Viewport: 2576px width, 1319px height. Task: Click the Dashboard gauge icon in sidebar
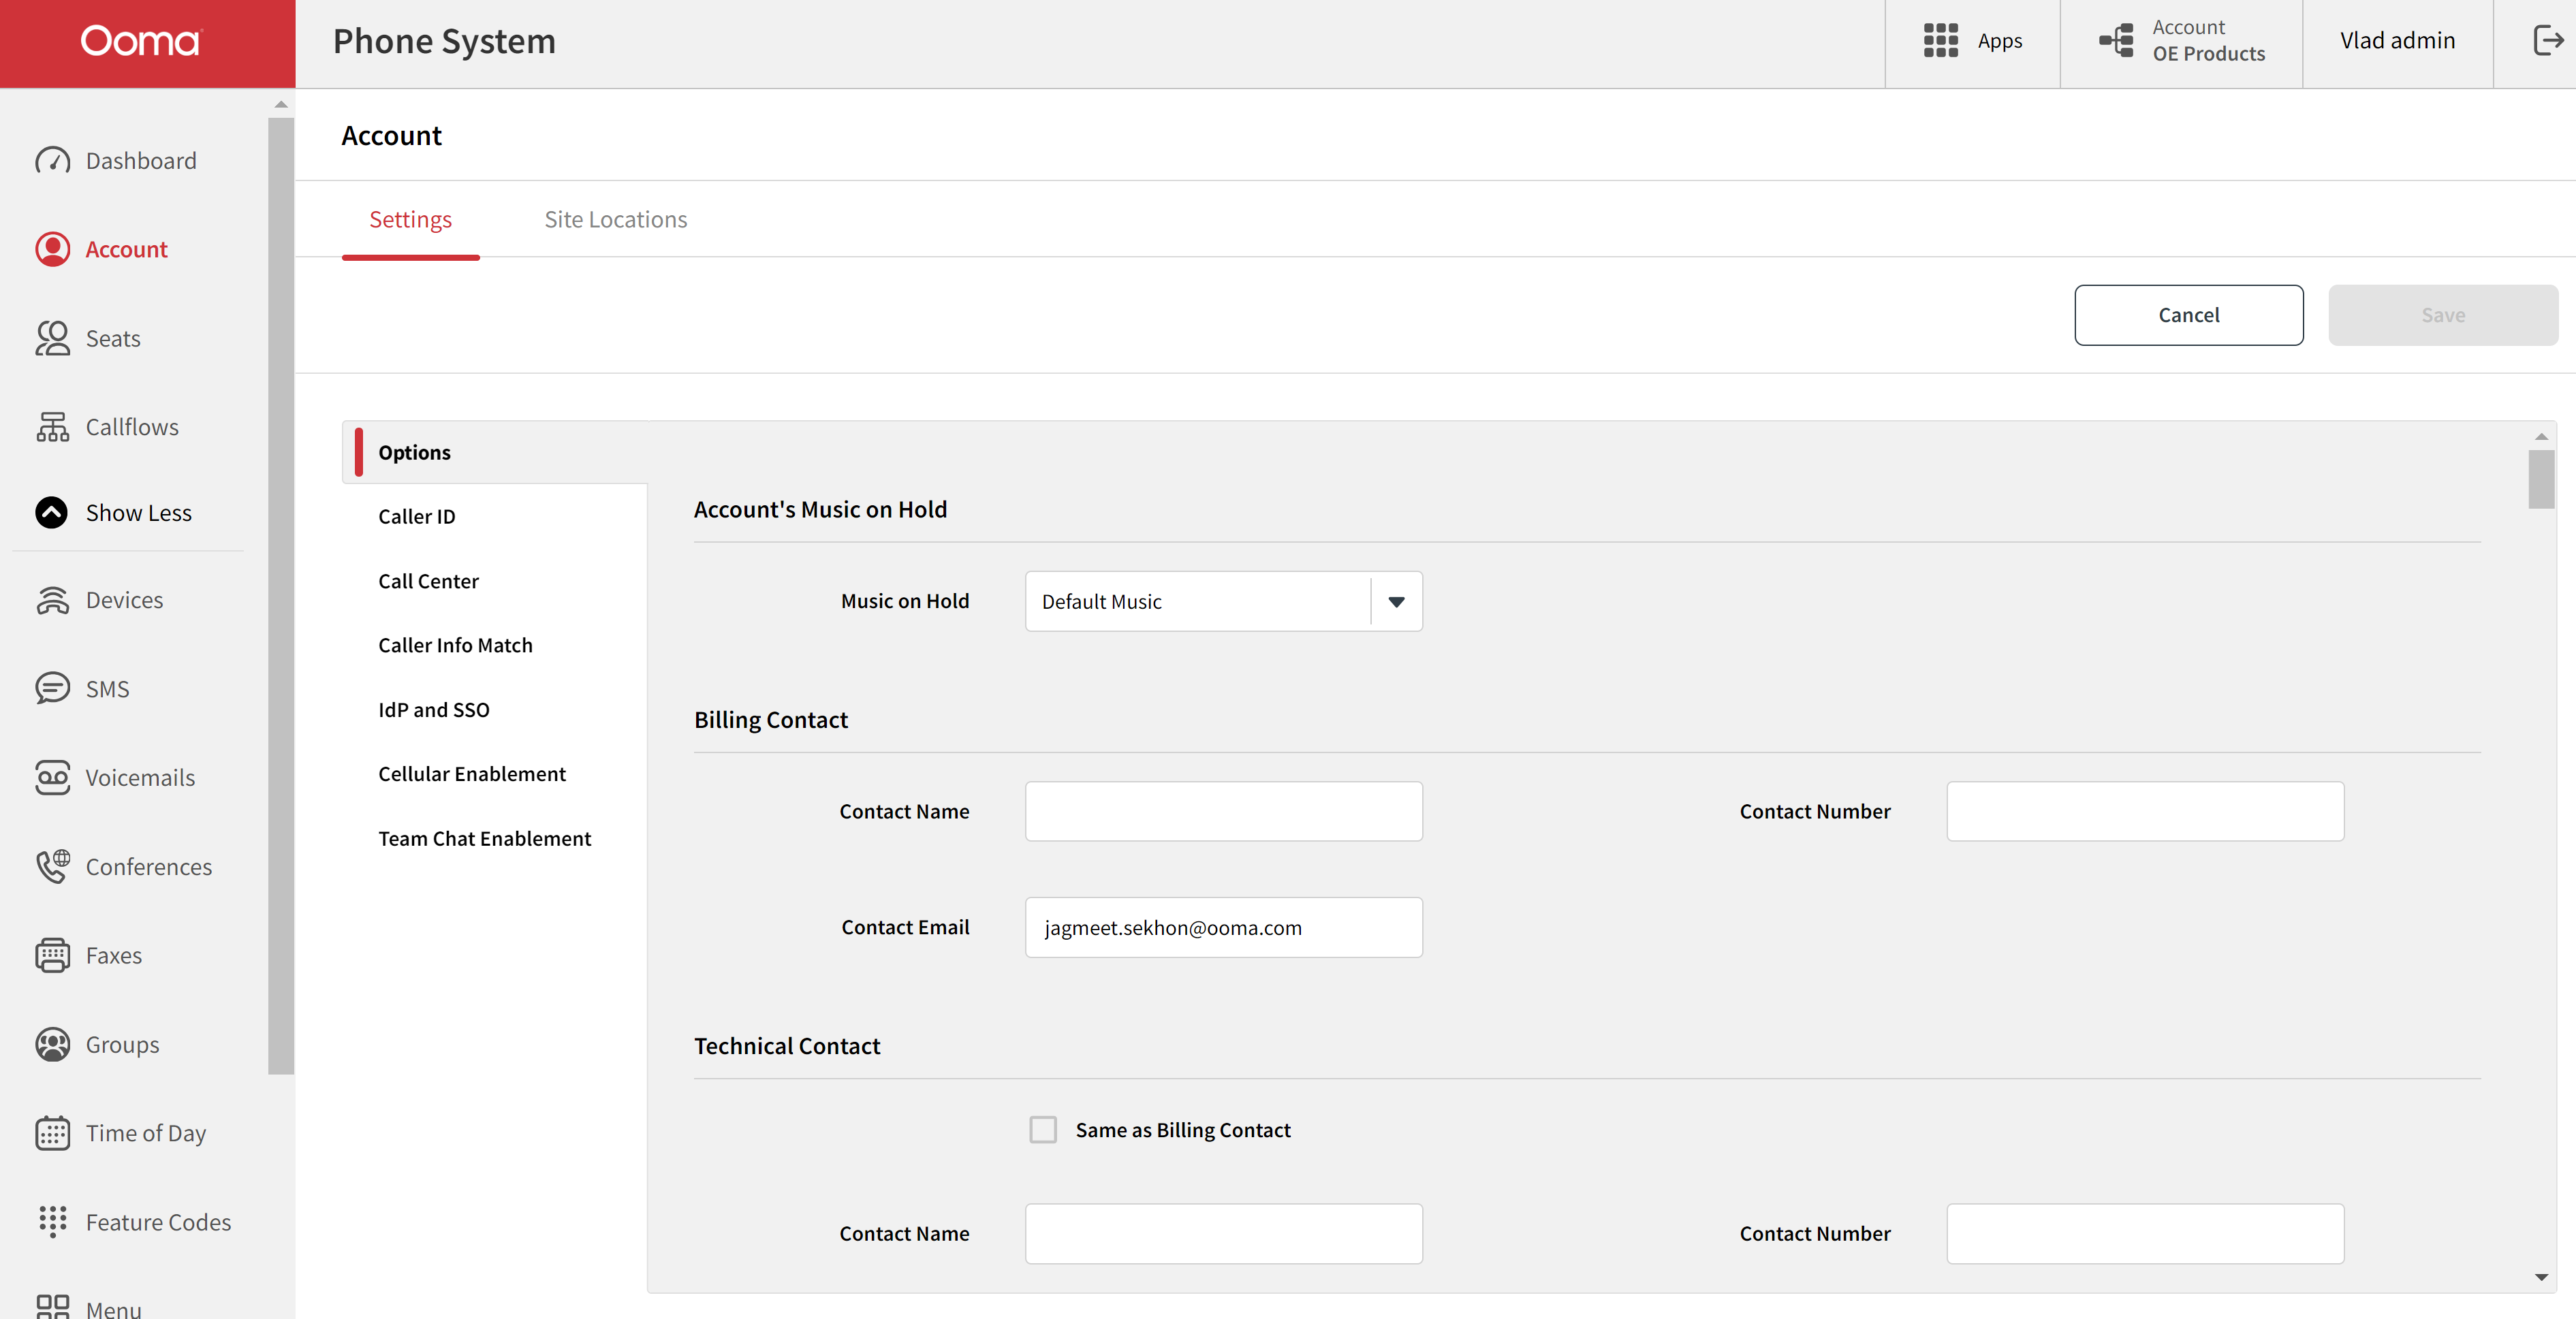[x=52, y=161]
